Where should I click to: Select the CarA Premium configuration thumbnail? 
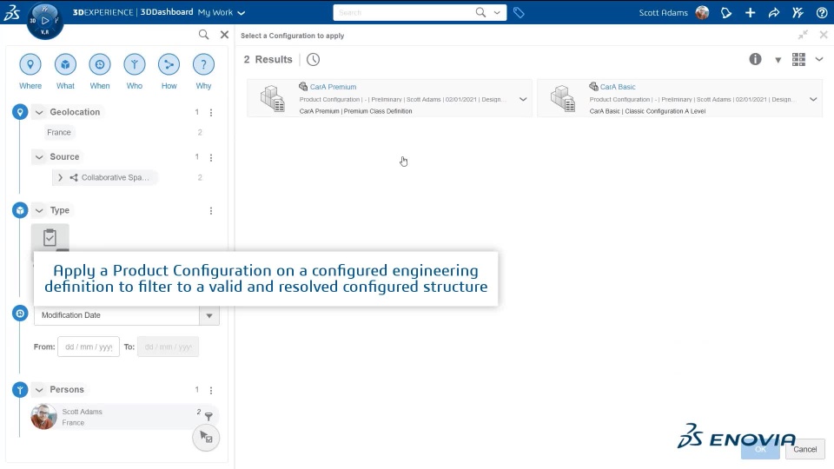(272, 99)
